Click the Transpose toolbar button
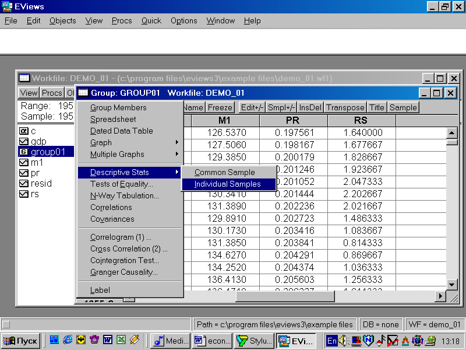 pos(345,107)
